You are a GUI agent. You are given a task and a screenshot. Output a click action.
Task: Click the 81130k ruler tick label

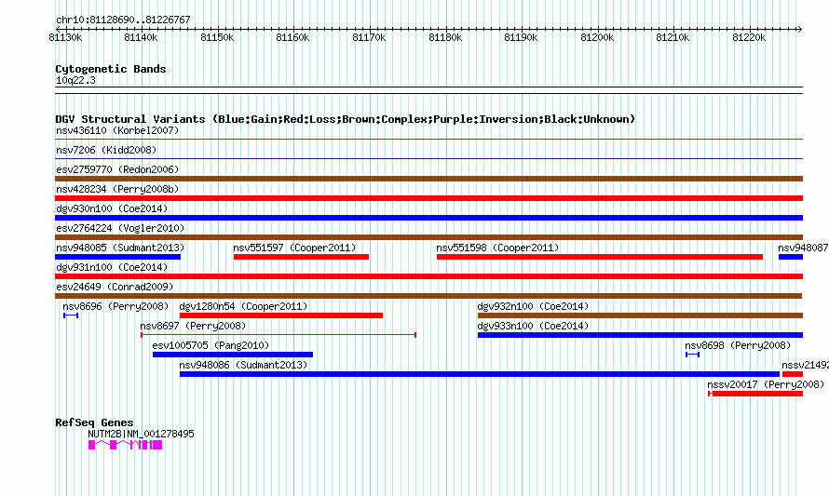click(x=65, y=37)
